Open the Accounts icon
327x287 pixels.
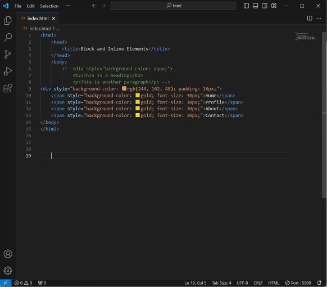coord(8,254)
